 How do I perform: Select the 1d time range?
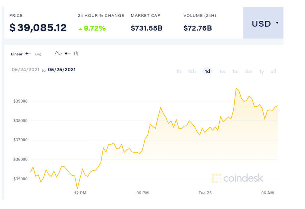pos(207,71)
